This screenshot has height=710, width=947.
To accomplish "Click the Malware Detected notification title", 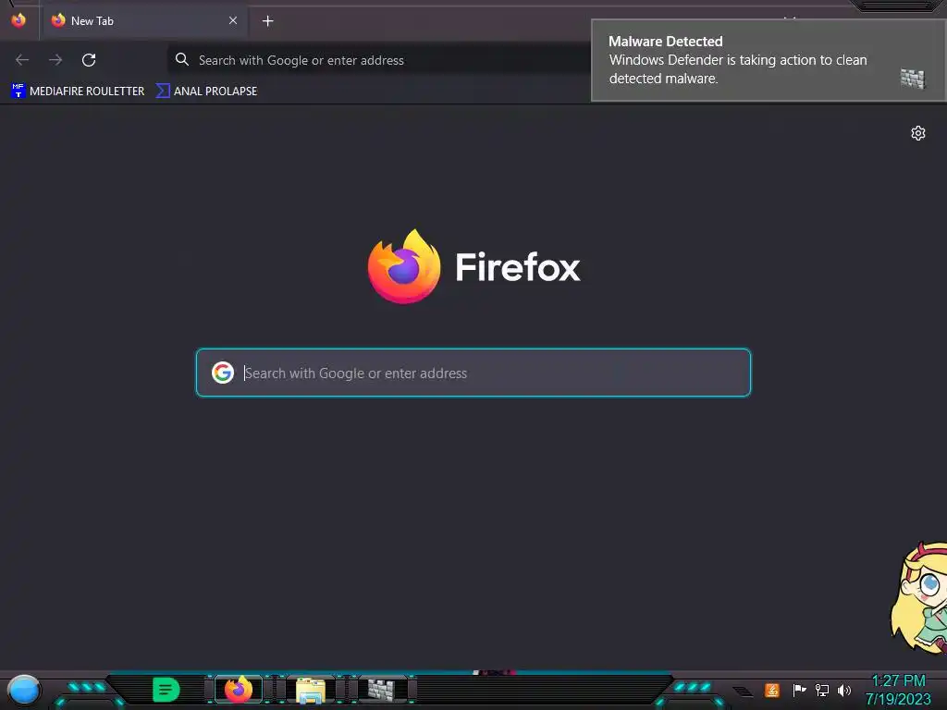I will [x=665, y=41].
